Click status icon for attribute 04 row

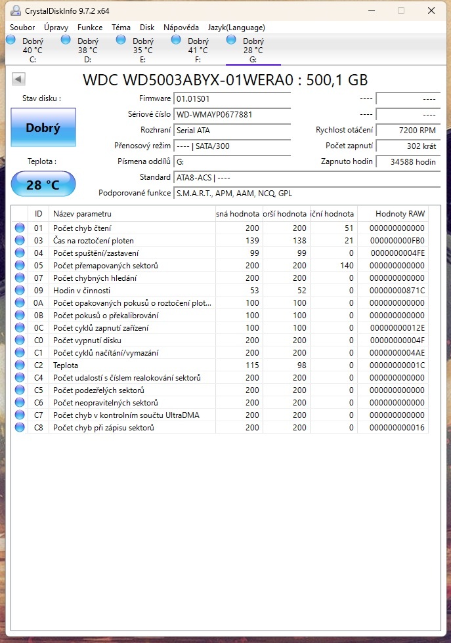(20, 253)
